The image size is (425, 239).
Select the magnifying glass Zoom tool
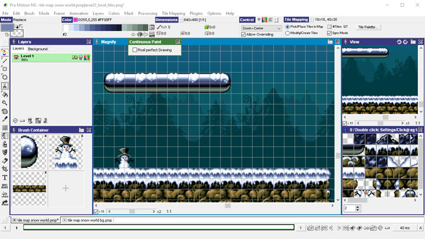[5, 103]
